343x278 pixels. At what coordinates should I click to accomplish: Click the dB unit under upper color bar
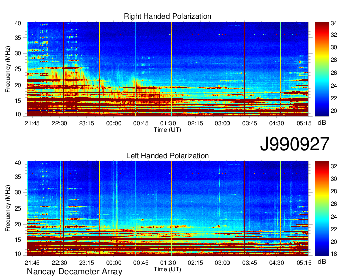click(322, 123)
